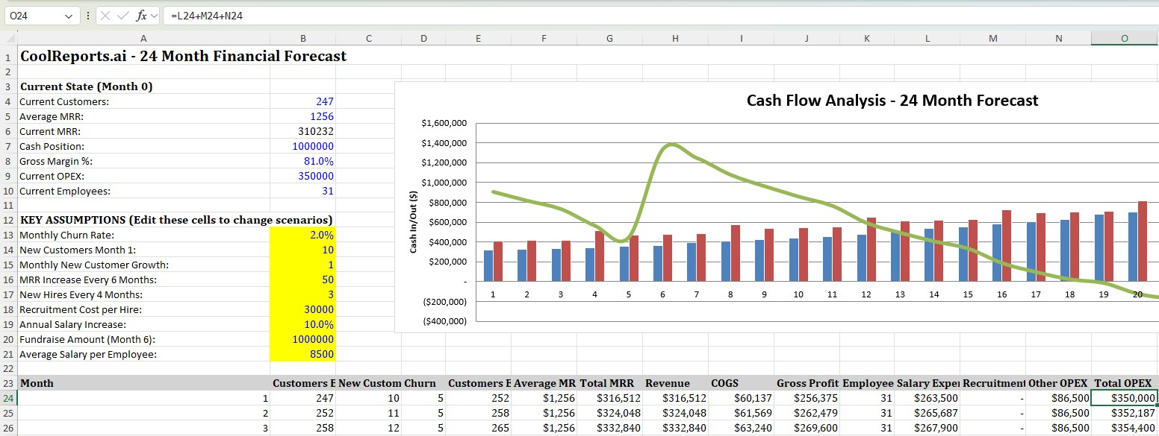Click the Total OPEX cell $354,400
The width and height of the screenshot is (1159, 436).
click(1124, 428)
